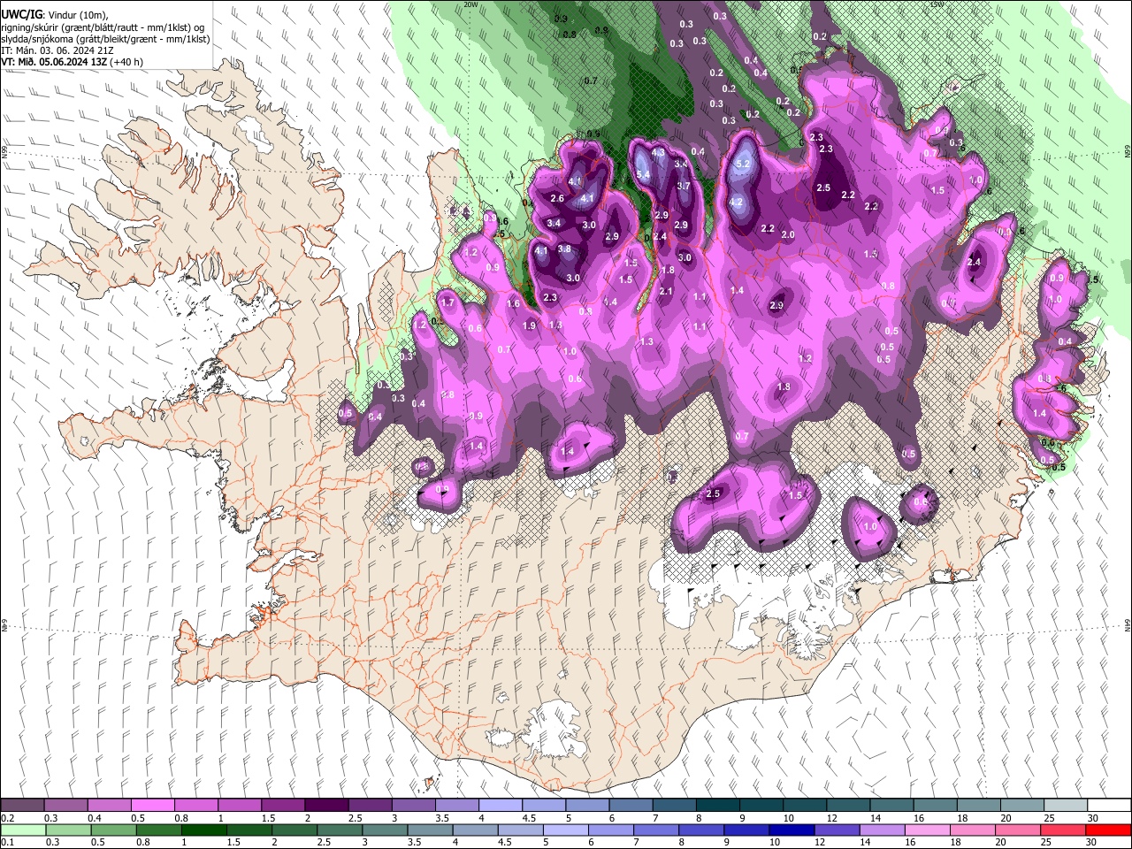Pick top-row dark purple swatch between 2 and 2.5
Image resolution: width=1132 pixels, height=849 pixels.
(325, 806)
